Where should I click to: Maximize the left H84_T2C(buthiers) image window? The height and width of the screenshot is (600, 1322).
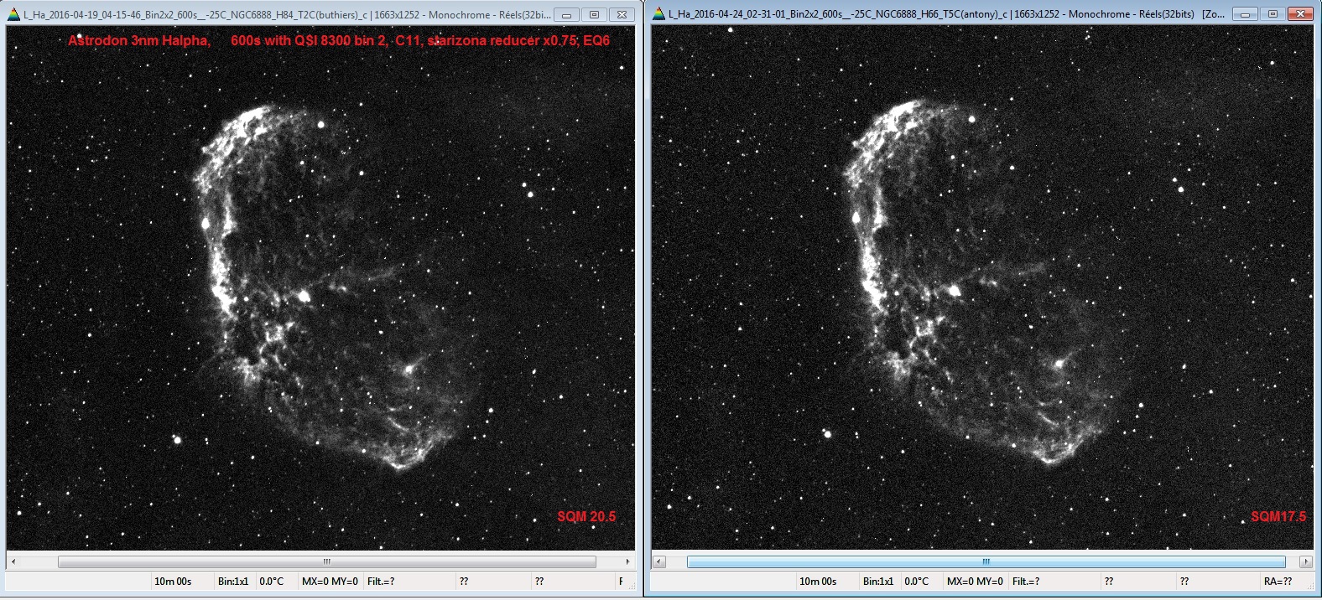click(x=594, y=14)
